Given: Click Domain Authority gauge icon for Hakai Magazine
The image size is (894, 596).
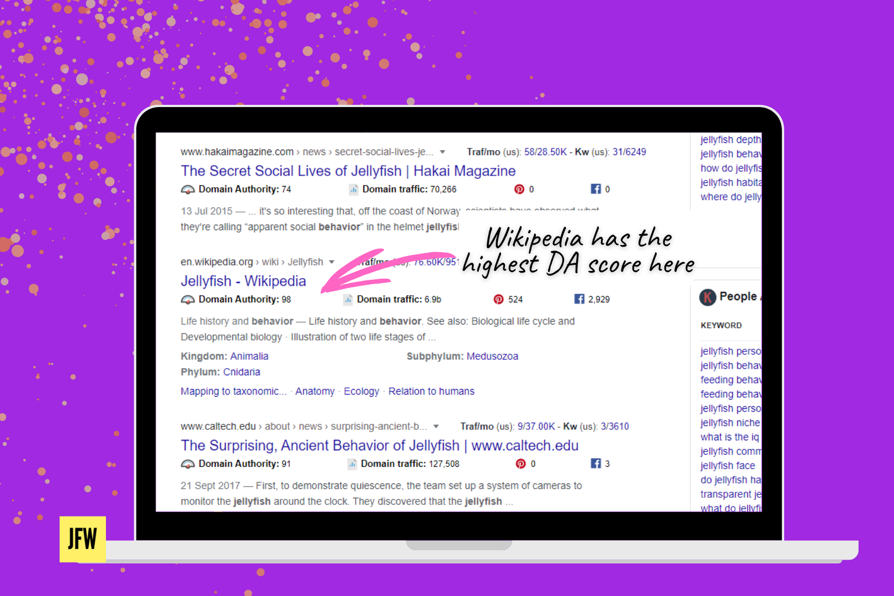Looking at the screenshot, I should 188,189.
